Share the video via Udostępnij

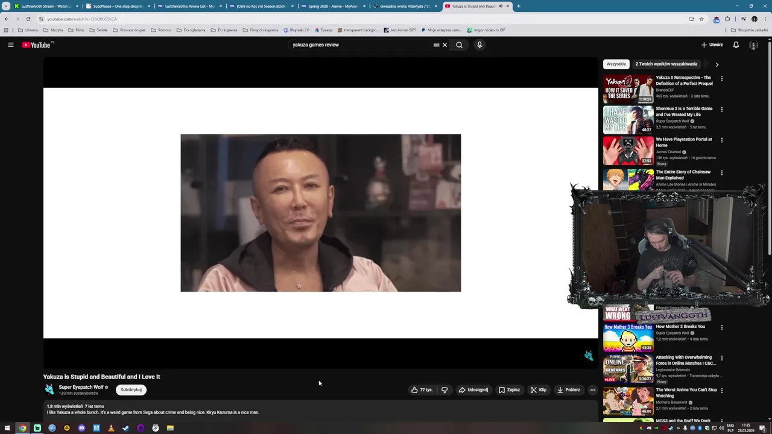click(473, 390)
